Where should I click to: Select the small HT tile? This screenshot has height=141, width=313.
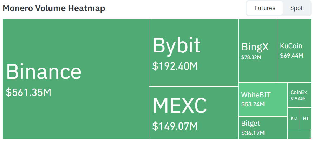click(x=306, y=118)
